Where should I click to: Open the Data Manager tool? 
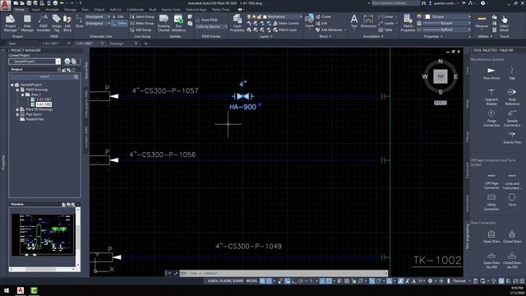pos(27,23)
